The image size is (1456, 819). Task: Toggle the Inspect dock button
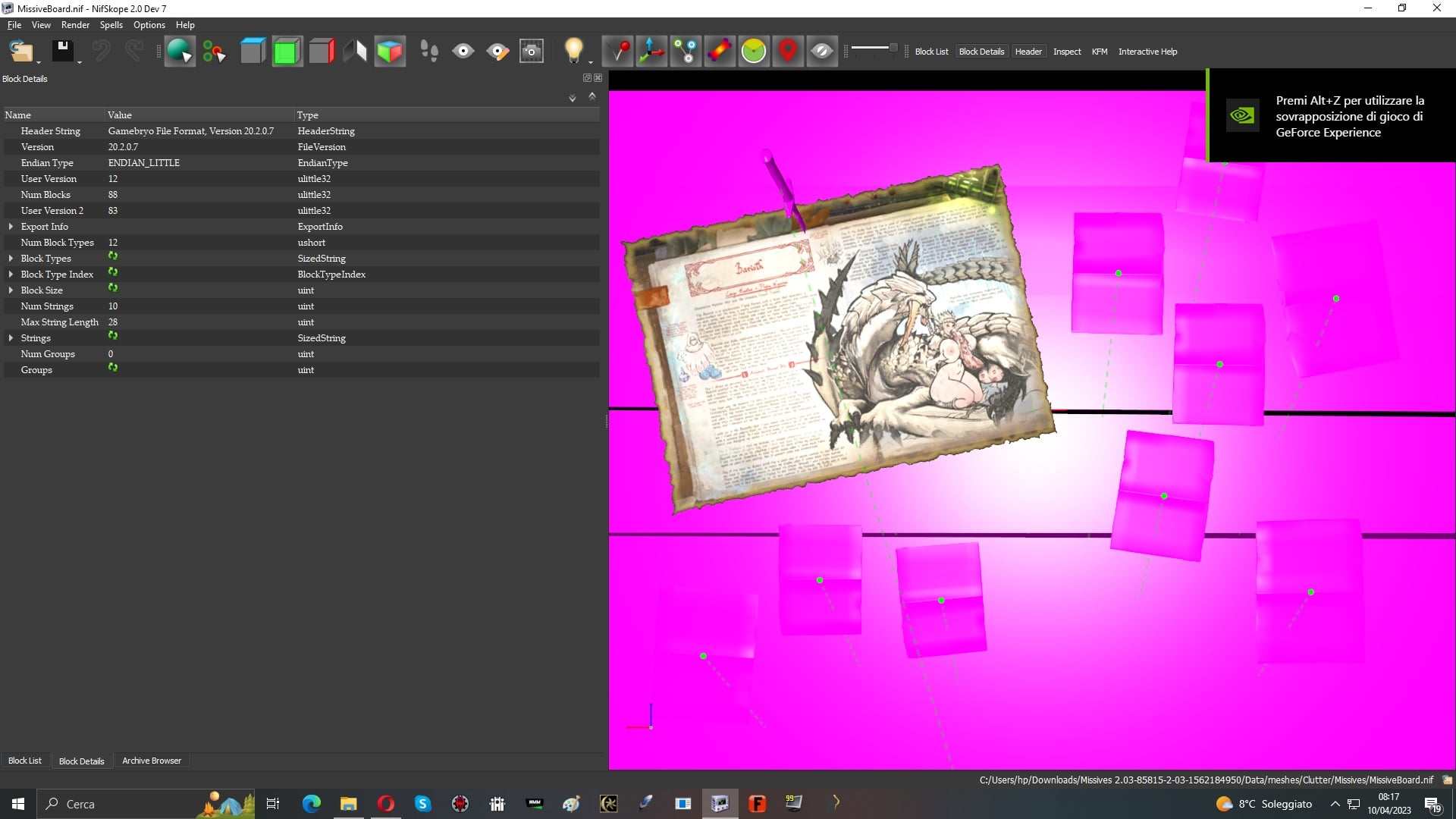pos(1067,52)
